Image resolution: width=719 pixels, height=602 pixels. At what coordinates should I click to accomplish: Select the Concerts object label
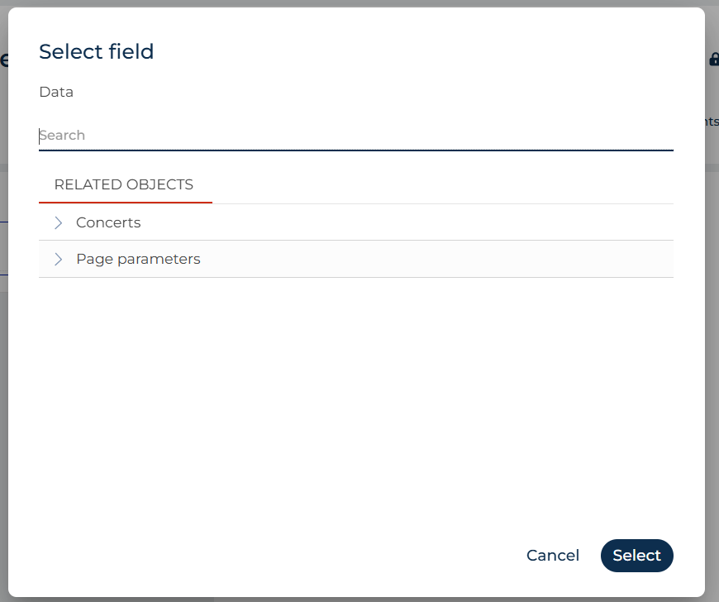[x=108, y=222]
